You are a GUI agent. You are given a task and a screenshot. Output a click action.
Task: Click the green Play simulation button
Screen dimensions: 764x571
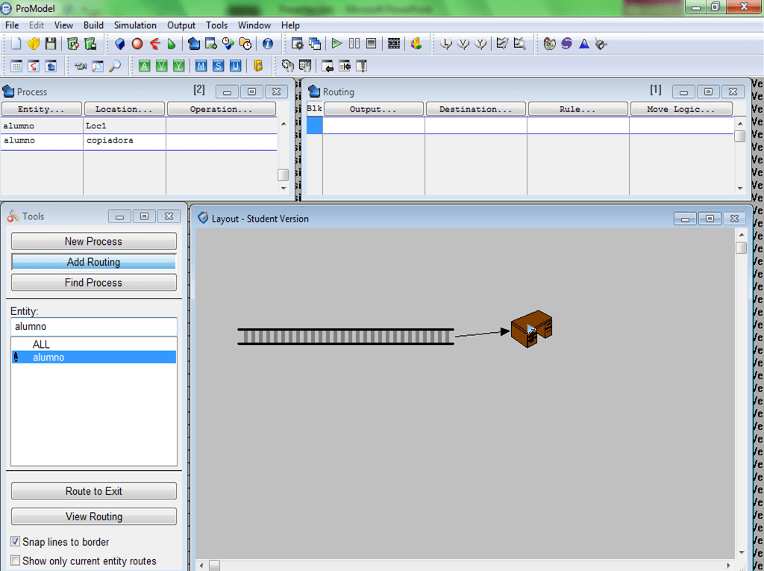click(336, 44)
